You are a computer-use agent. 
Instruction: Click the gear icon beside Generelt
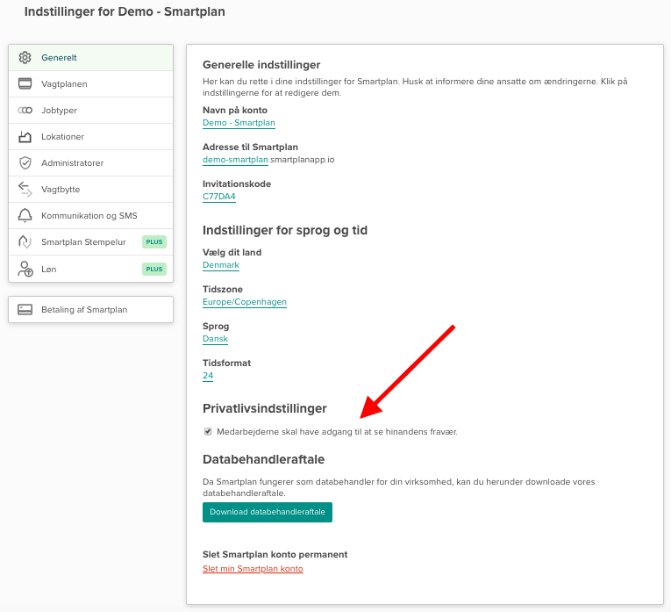click(x=25, y=58)
